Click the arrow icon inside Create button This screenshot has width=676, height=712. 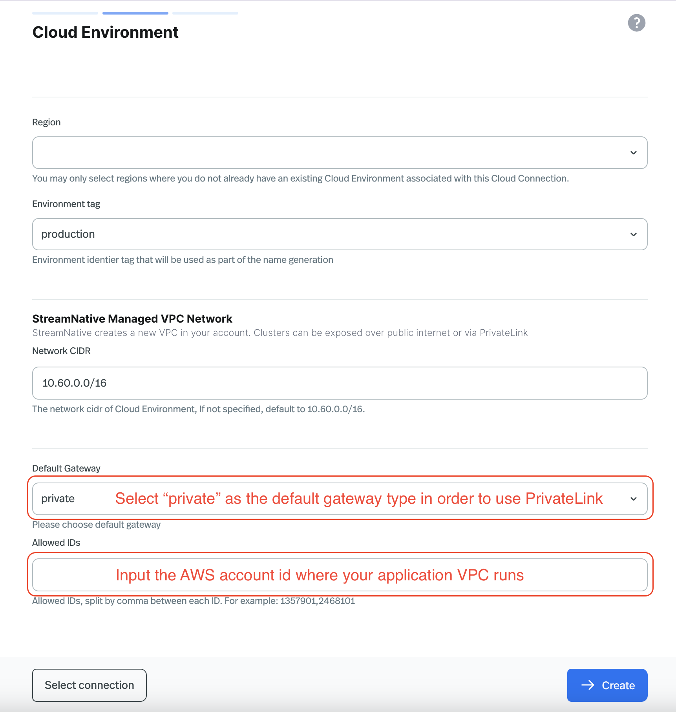(x=588, y=685)
